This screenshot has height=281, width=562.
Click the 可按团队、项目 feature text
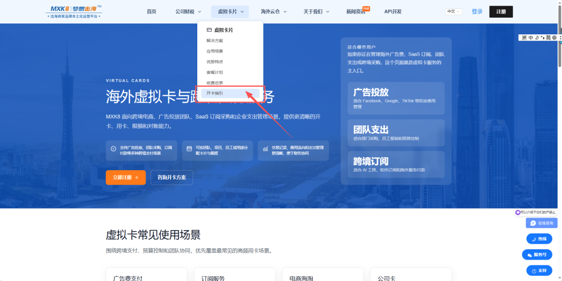[x=222, y=150]
